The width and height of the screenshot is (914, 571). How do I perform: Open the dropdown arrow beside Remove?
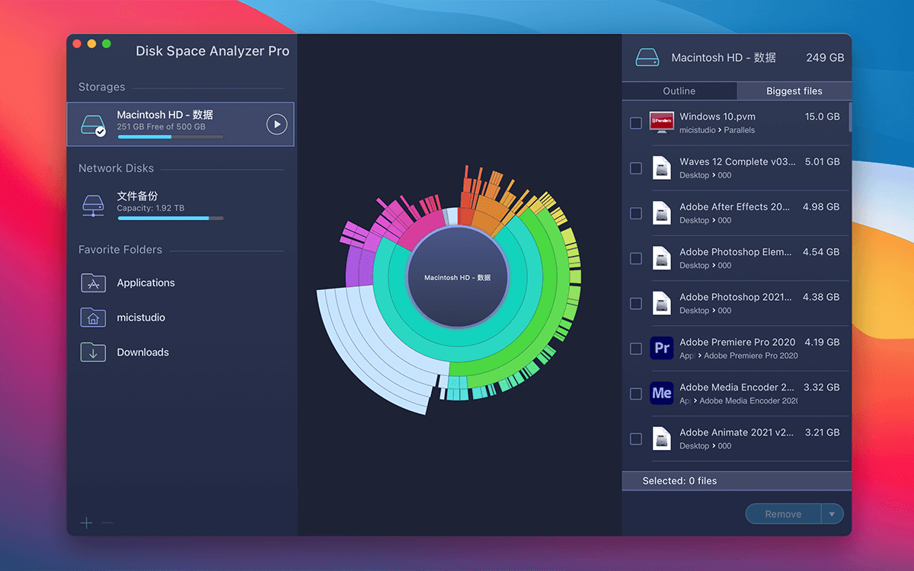pos(832,514)
